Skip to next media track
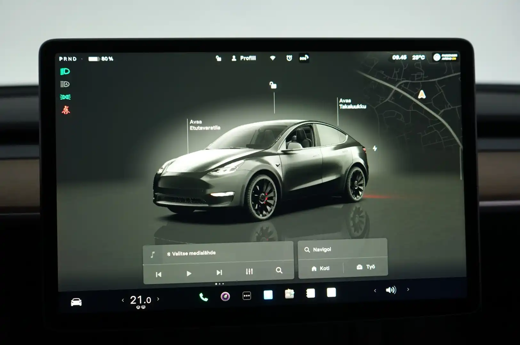Screen dimensions: 520x345 click(x=219, y=272)
